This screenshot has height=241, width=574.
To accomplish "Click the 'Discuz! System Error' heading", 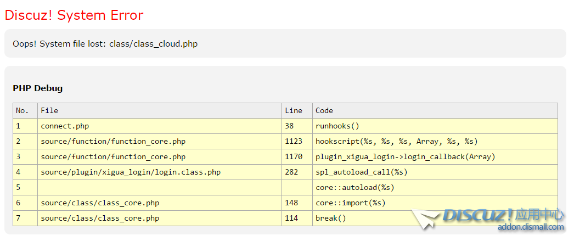I will pos(74,15).
